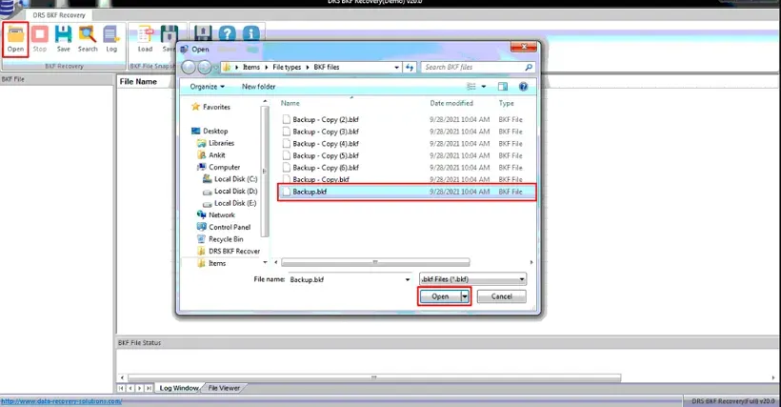Screen dimensions: 781x407
Task: Select the Backup.bkf file
Action: pyautogui.click(x=407, y=192)
